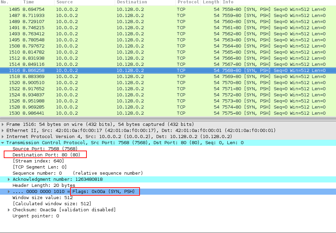This screenshot has width=336, height=233.
Task: Expand the Ethernet II tree row
Action: pos(3,131)
